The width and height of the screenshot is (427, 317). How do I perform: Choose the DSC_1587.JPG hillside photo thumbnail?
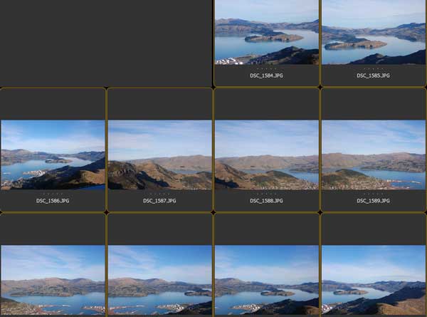[x=160, y=155]
